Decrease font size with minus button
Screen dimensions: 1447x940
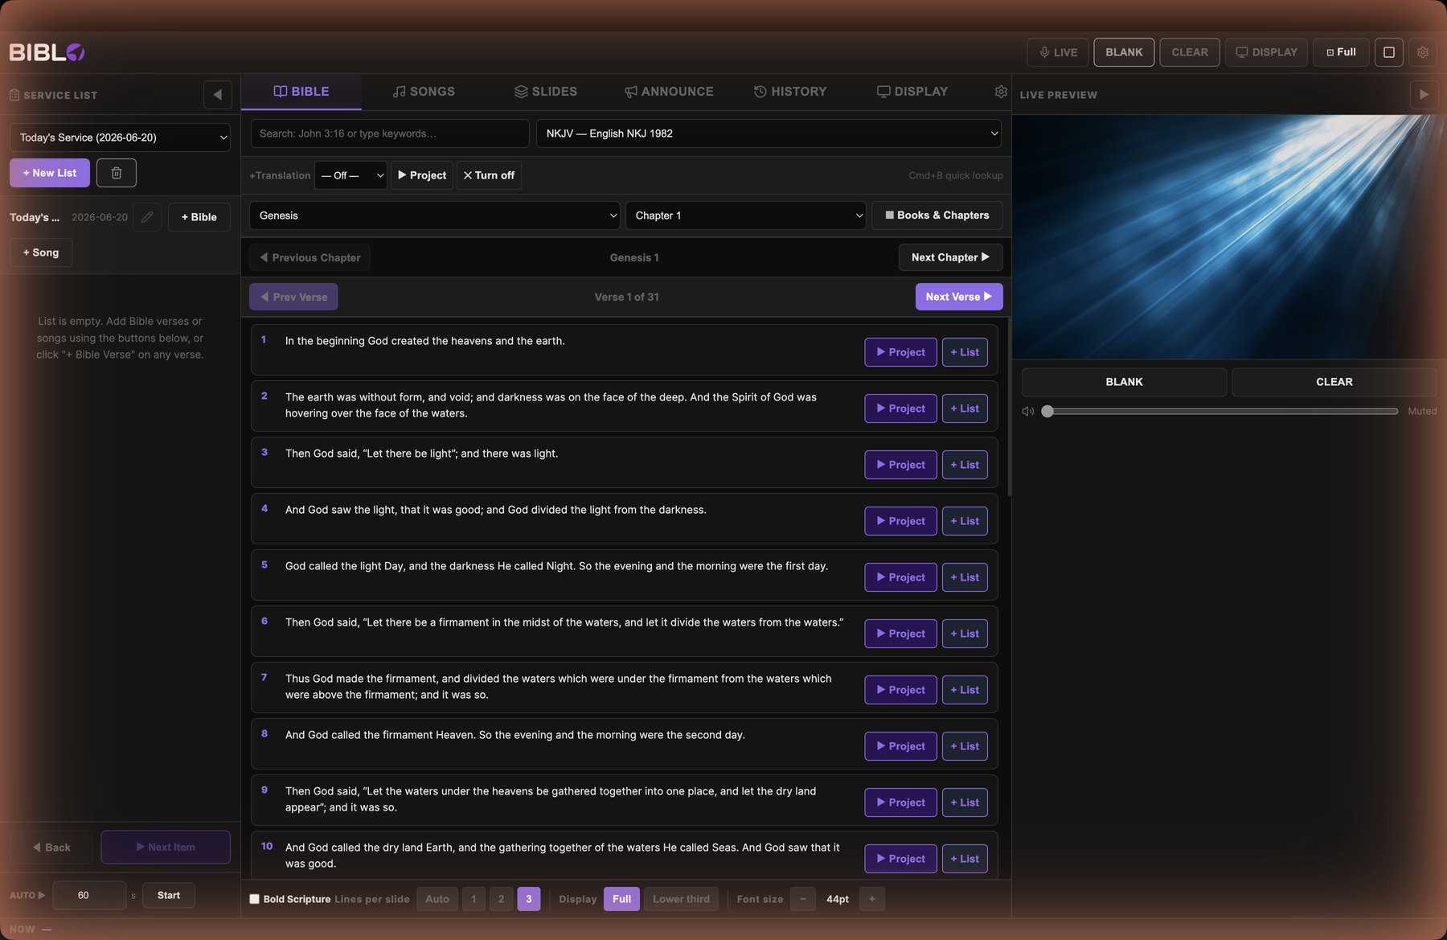(x=802, y=899)
